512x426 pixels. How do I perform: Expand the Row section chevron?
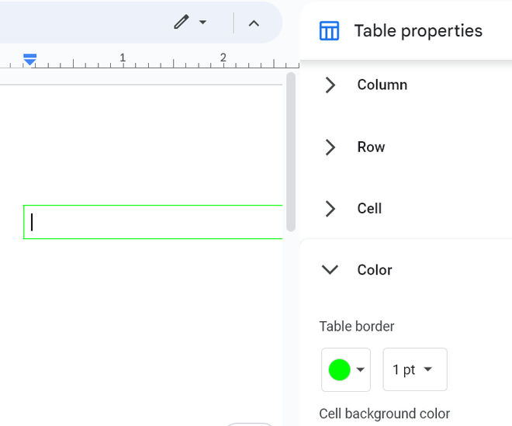pos(330,147)
